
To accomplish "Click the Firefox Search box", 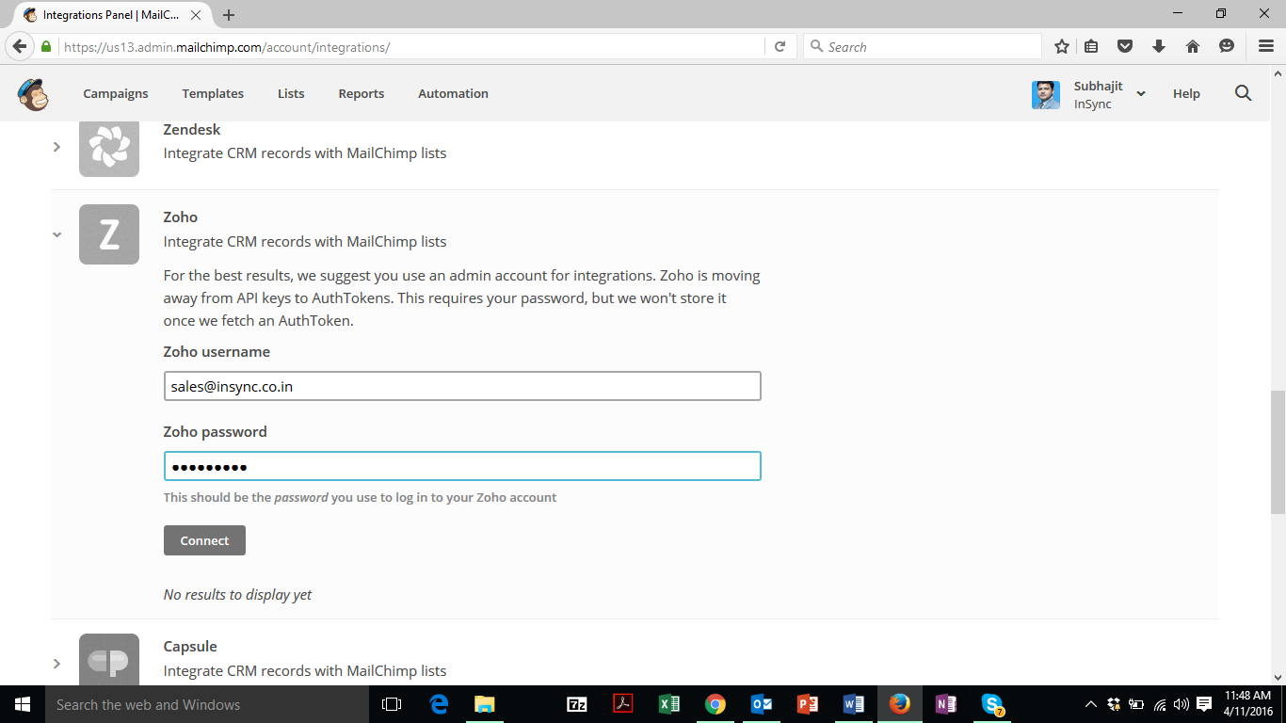I will click(923, 46).
